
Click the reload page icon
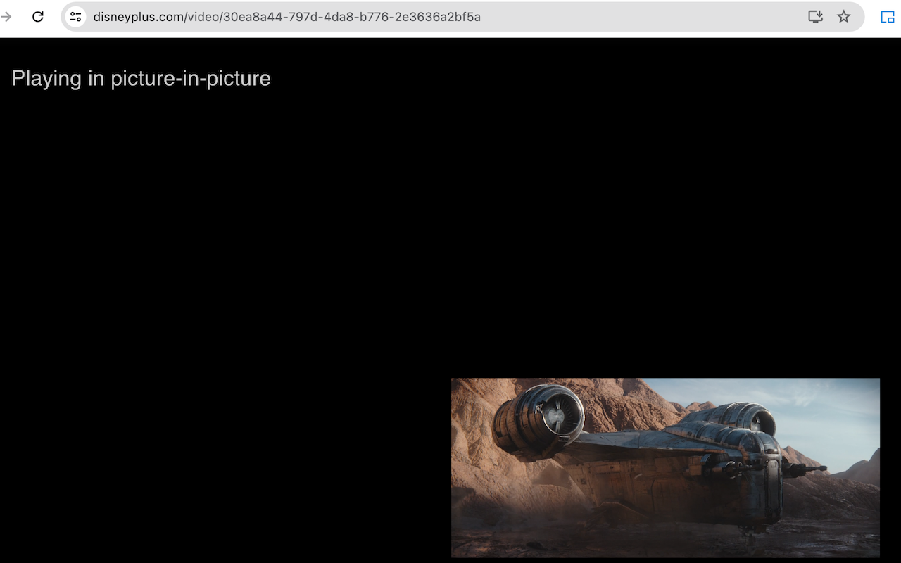coord(38,16)
